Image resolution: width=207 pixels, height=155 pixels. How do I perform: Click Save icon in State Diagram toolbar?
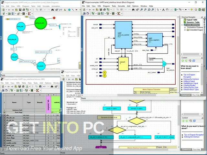click(20, 10)
